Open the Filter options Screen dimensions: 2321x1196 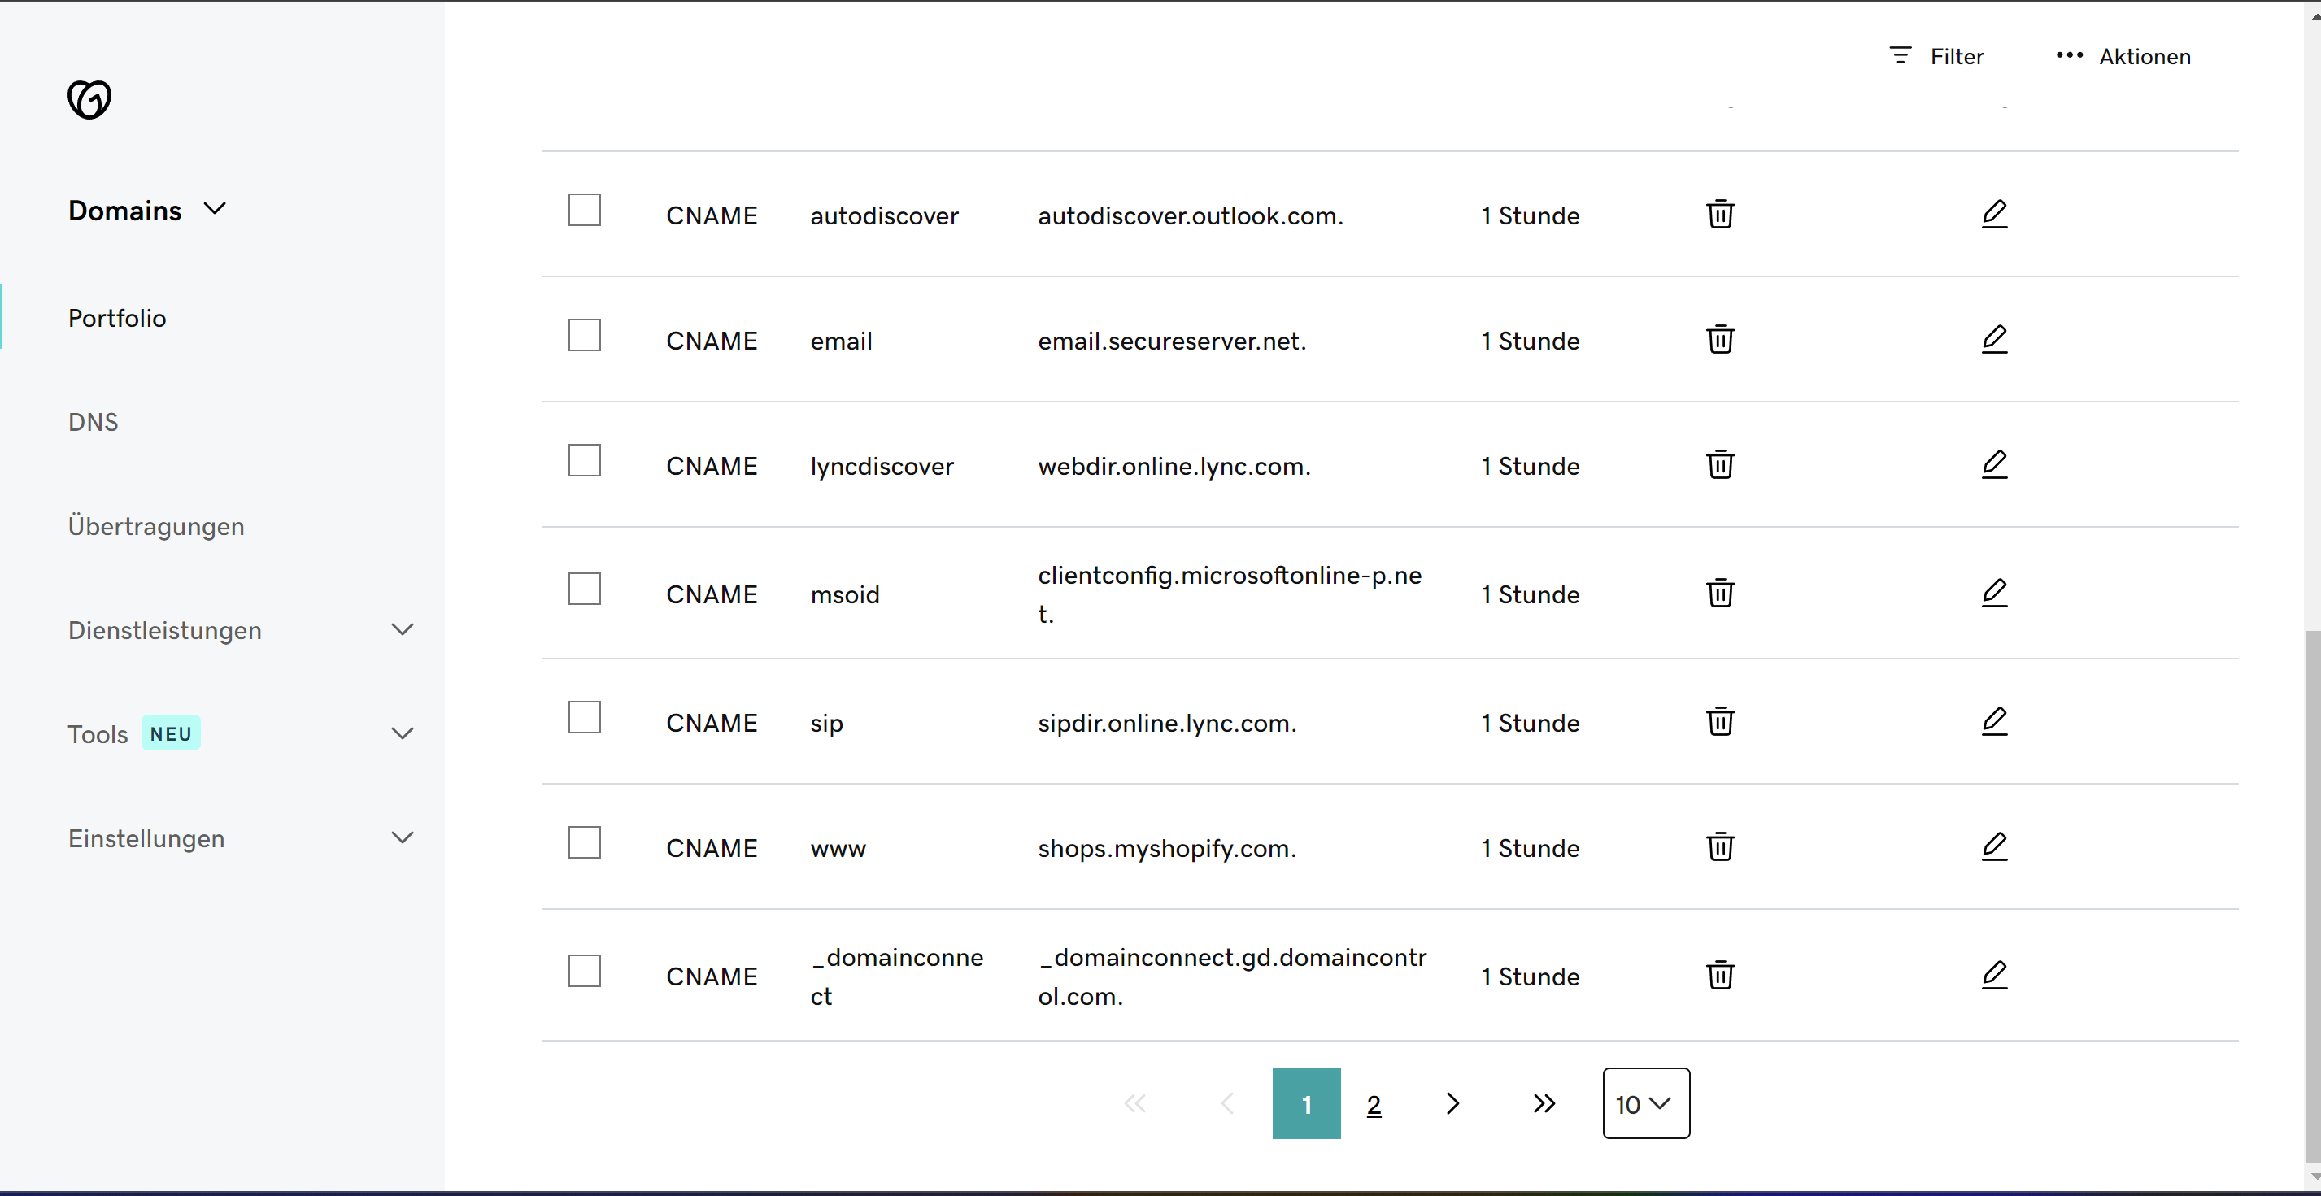[1936, 56]
